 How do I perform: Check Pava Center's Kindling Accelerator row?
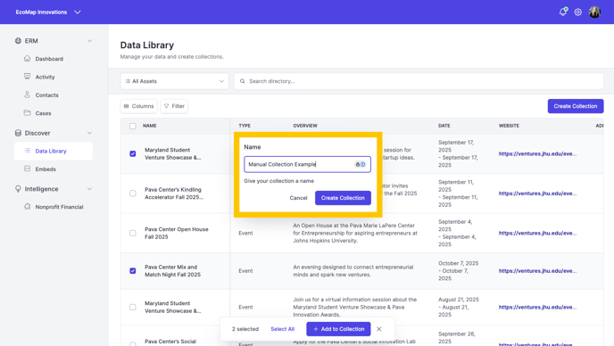click(x=133, y=194)
